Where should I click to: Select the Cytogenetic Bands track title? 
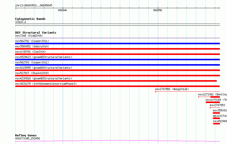[x=30, y=19]
